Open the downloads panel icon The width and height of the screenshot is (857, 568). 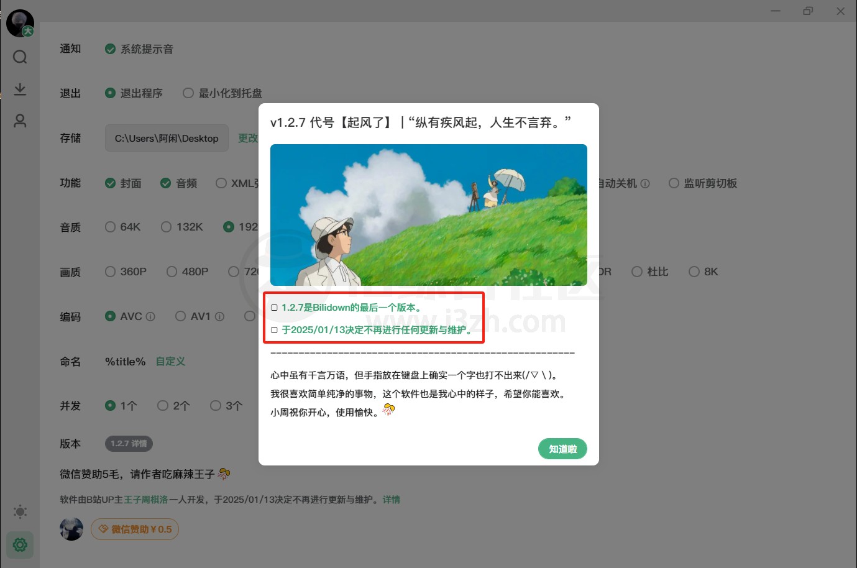pos(20,88)
